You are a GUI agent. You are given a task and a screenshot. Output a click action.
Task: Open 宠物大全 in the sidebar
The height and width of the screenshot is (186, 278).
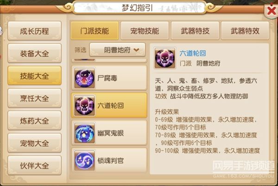point(35,143)
